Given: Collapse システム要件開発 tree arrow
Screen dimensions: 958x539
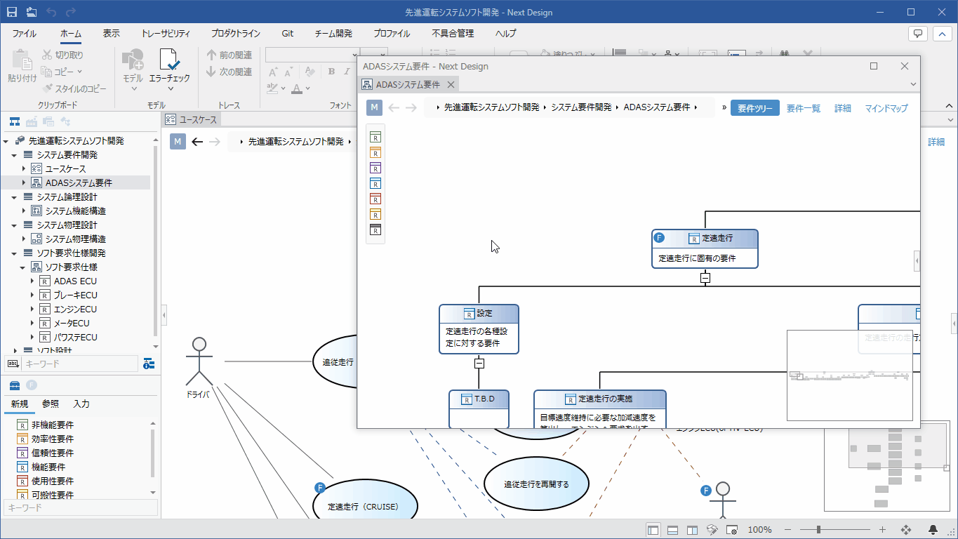Looking at the screenshot, I should pos(15,154).
